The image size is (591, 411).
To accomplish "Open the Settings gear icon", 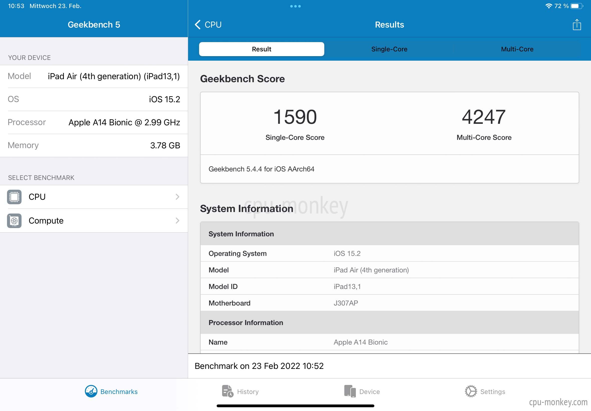I will point(471,391).
